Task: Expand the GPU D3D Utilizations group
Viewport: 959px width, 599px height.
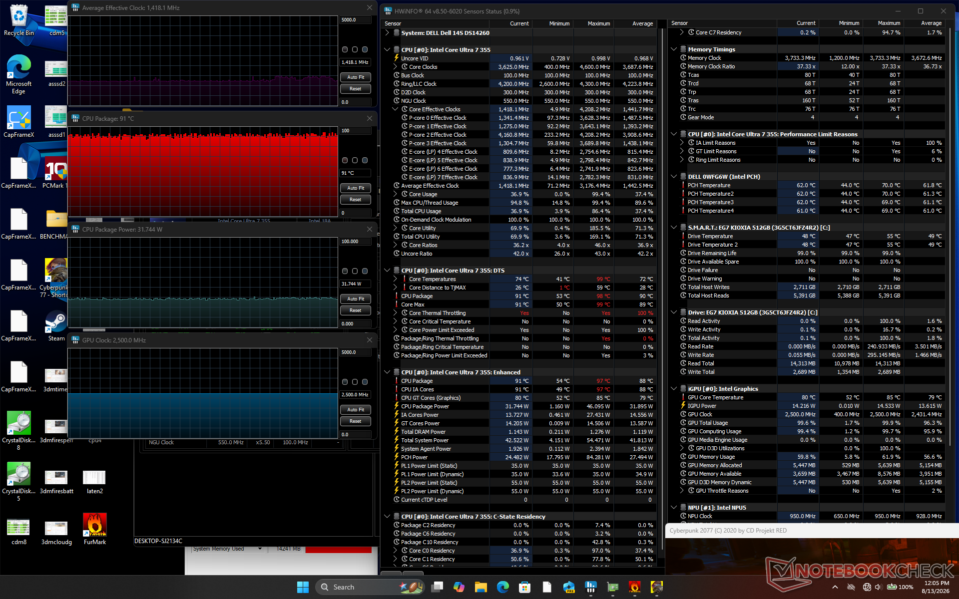Action: (x=682, y=448)
